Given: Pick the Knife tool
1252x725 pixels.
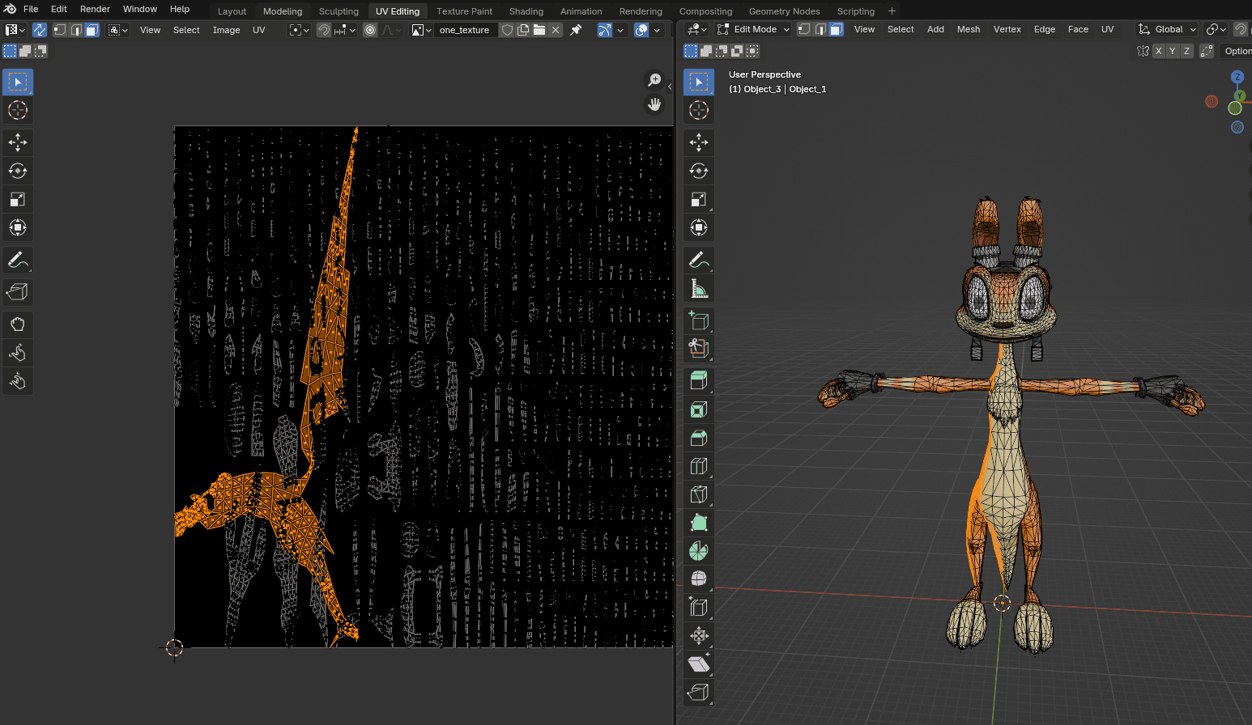Looking at the screenshot, I should click(699, 494).
